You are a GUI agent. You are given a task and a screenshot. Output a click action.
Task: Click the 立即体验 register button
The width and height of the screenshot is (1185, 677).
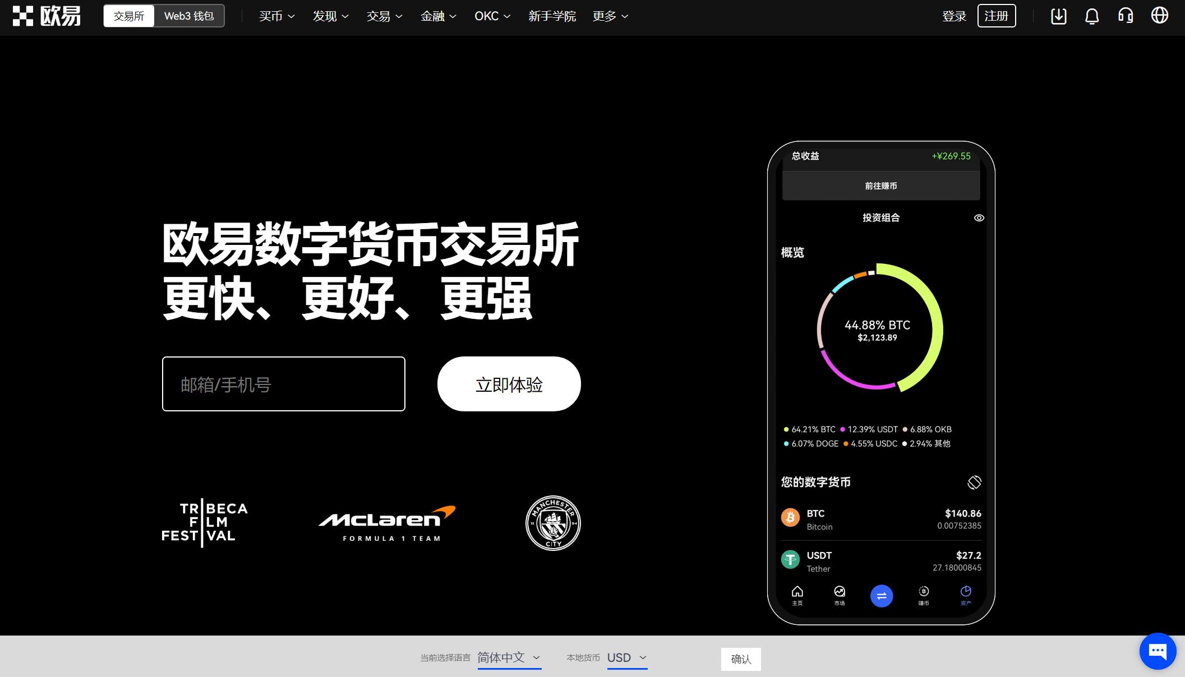(x=509, y=383)
